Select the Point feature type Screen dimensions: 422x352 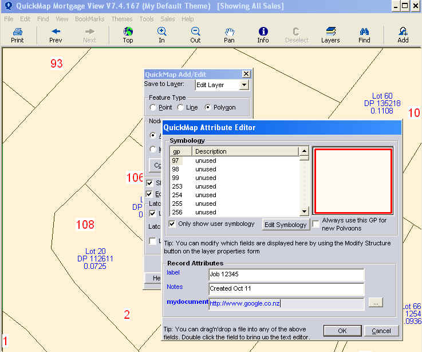153,108
